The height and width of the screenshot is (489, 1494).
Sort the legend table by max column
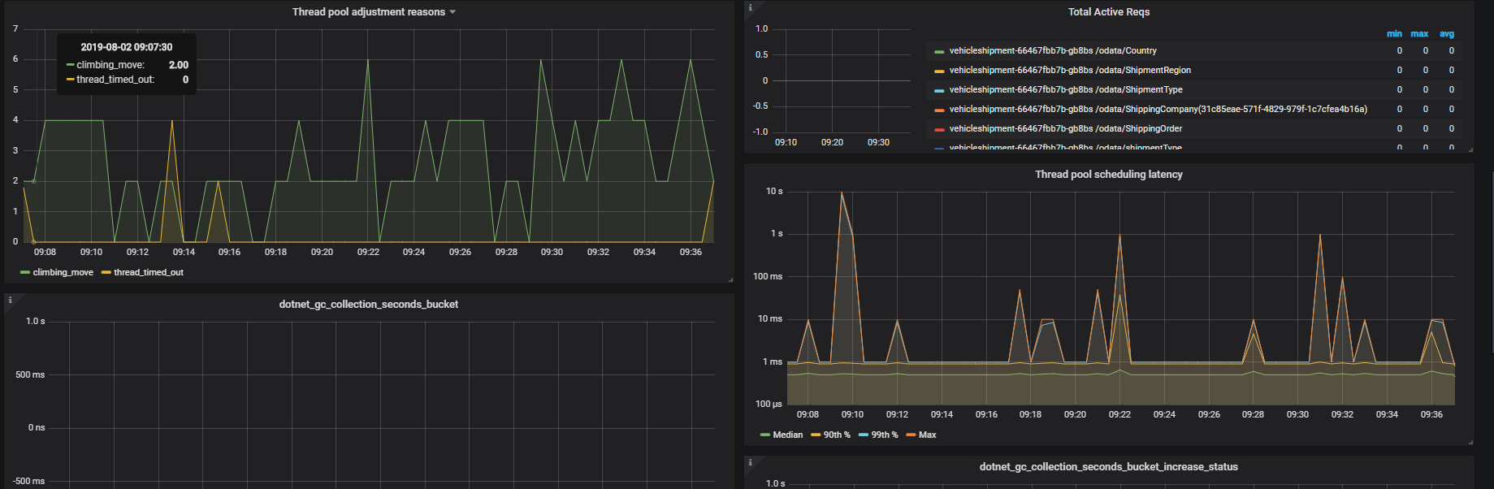point(1419,34)
